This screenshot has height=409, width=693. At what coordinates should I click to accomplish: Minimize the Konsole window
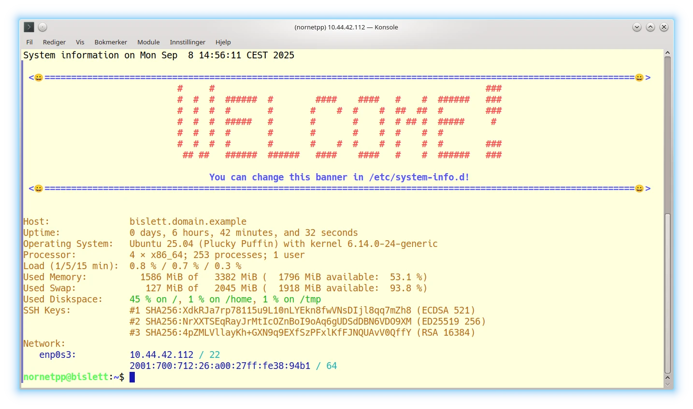(x=637, y=27)
